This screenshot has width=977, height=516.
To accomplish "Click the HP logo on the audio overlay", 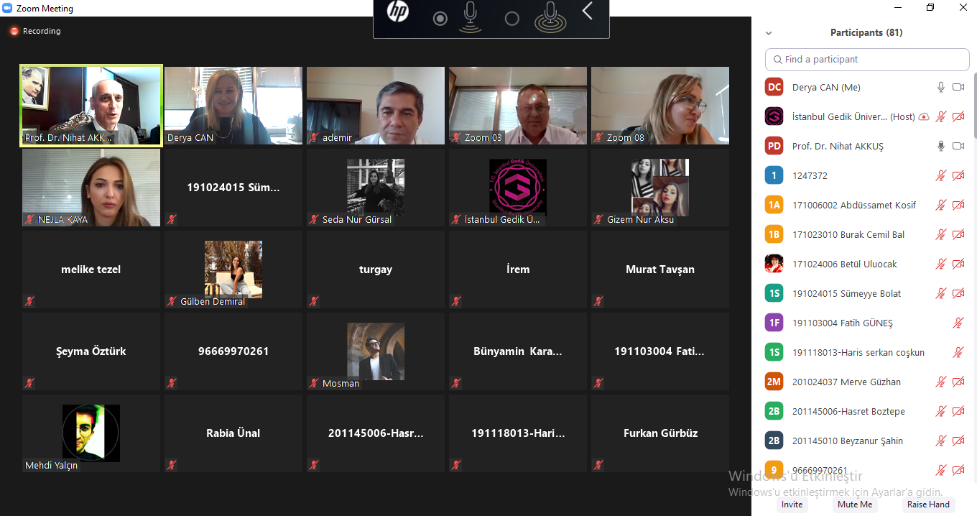I will pyautogui.click(x=397, y=12).
